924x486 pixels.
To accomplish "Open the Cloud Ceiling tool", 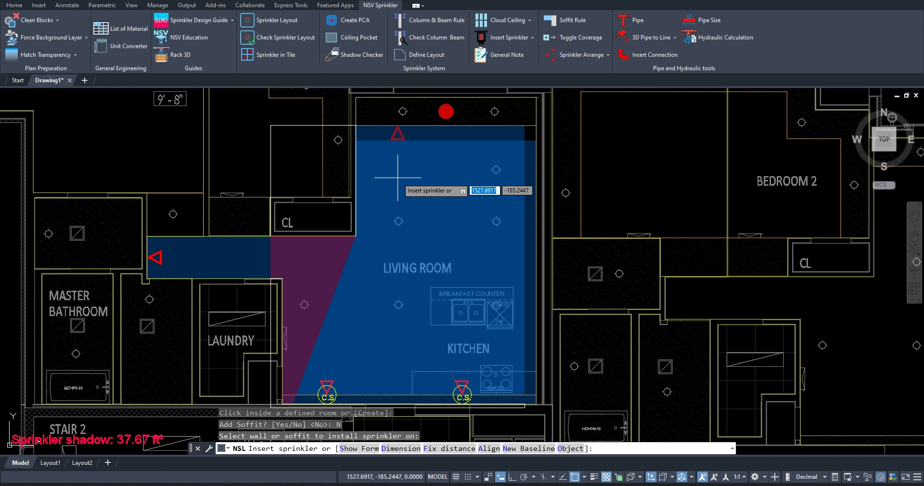I will [503, 20].
